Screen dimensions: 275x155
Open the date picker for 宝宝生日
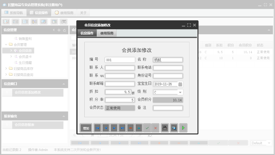[x=180, y=84]
